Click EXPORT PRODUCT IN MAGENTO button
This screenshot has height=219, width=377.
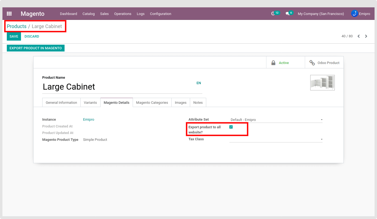(36, 48)
